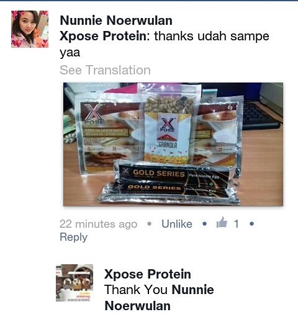Tap the Thank You reply text

(x=136, y=290)
